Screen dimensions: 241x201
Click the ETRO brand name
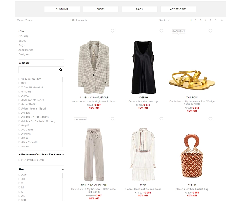point(143,185)
